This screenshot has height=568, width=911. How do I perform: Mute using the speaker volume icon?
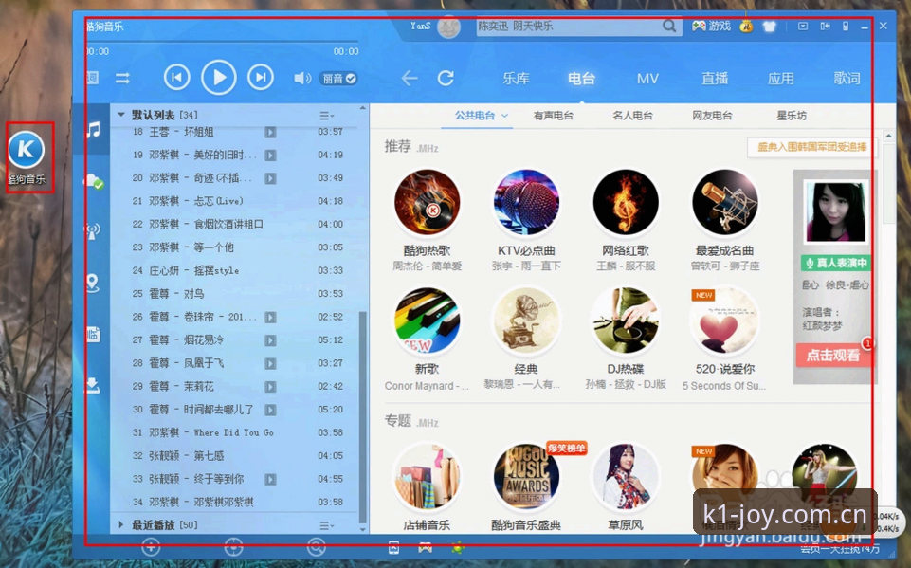coord(302,78)
